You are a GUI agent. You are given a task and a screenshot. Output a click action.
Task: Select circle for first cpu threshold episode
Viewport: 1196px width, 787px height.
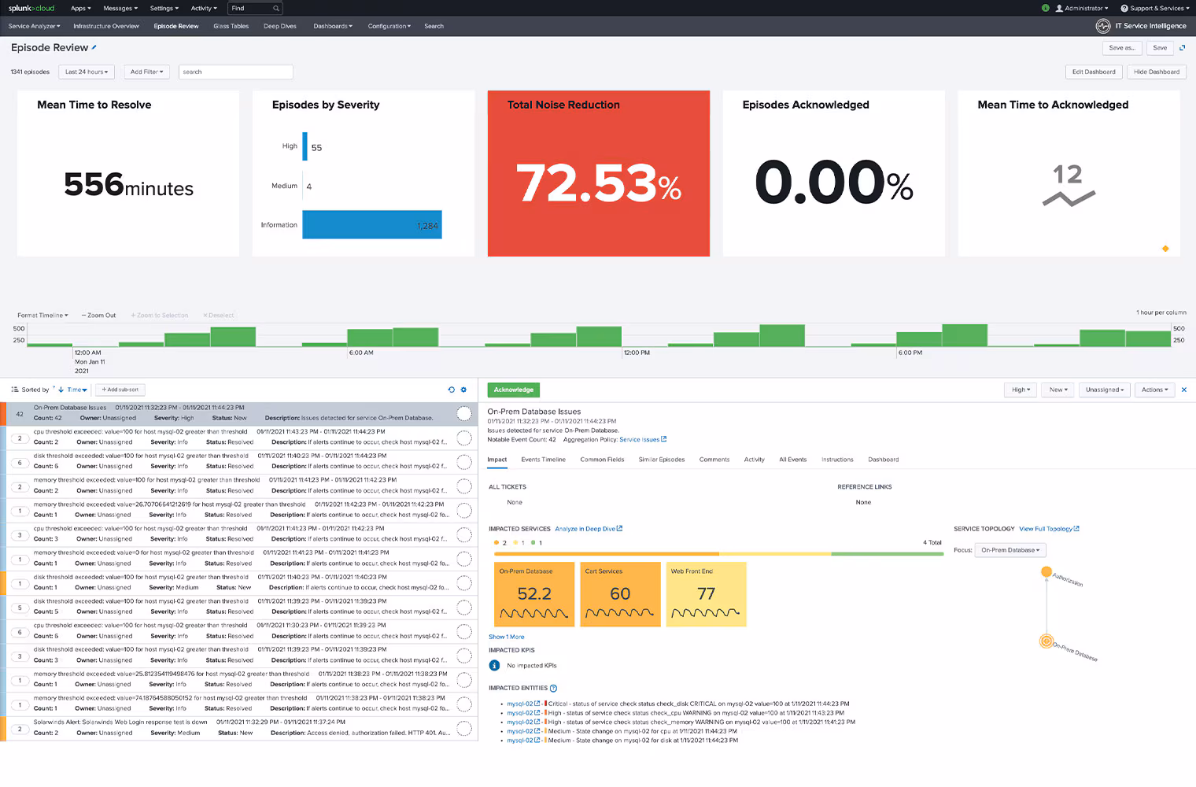464,438
